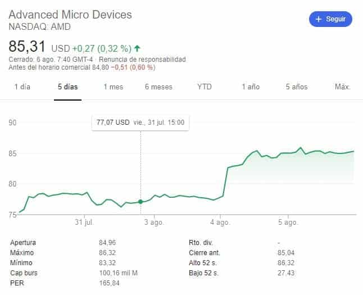Select the 1 día tab
This screenshot has height=295, width=363.
tap(23, 87)
